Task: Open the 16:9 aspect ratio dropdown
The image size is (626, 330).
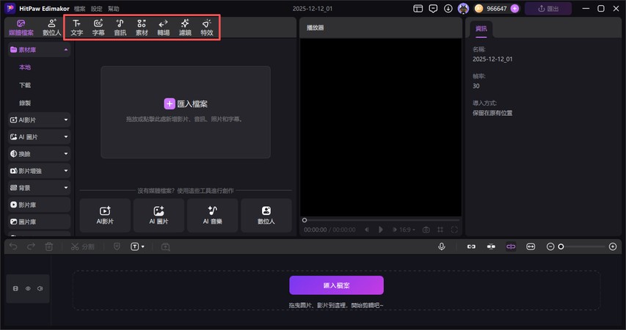Action: pos(404,230)
